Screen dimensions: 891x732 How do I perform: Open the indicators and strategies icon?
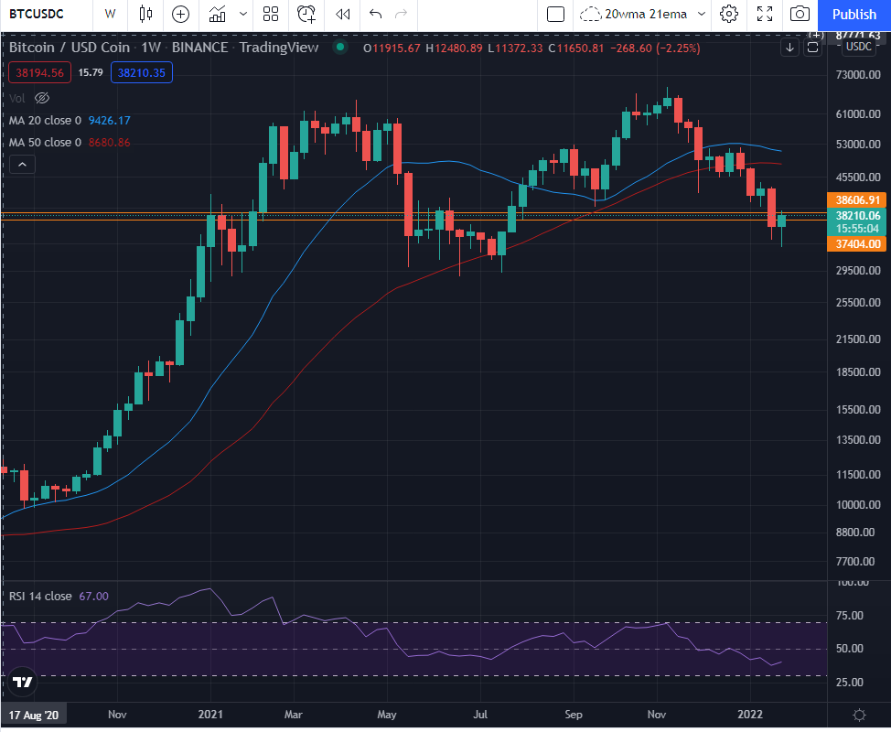(217, 15)
